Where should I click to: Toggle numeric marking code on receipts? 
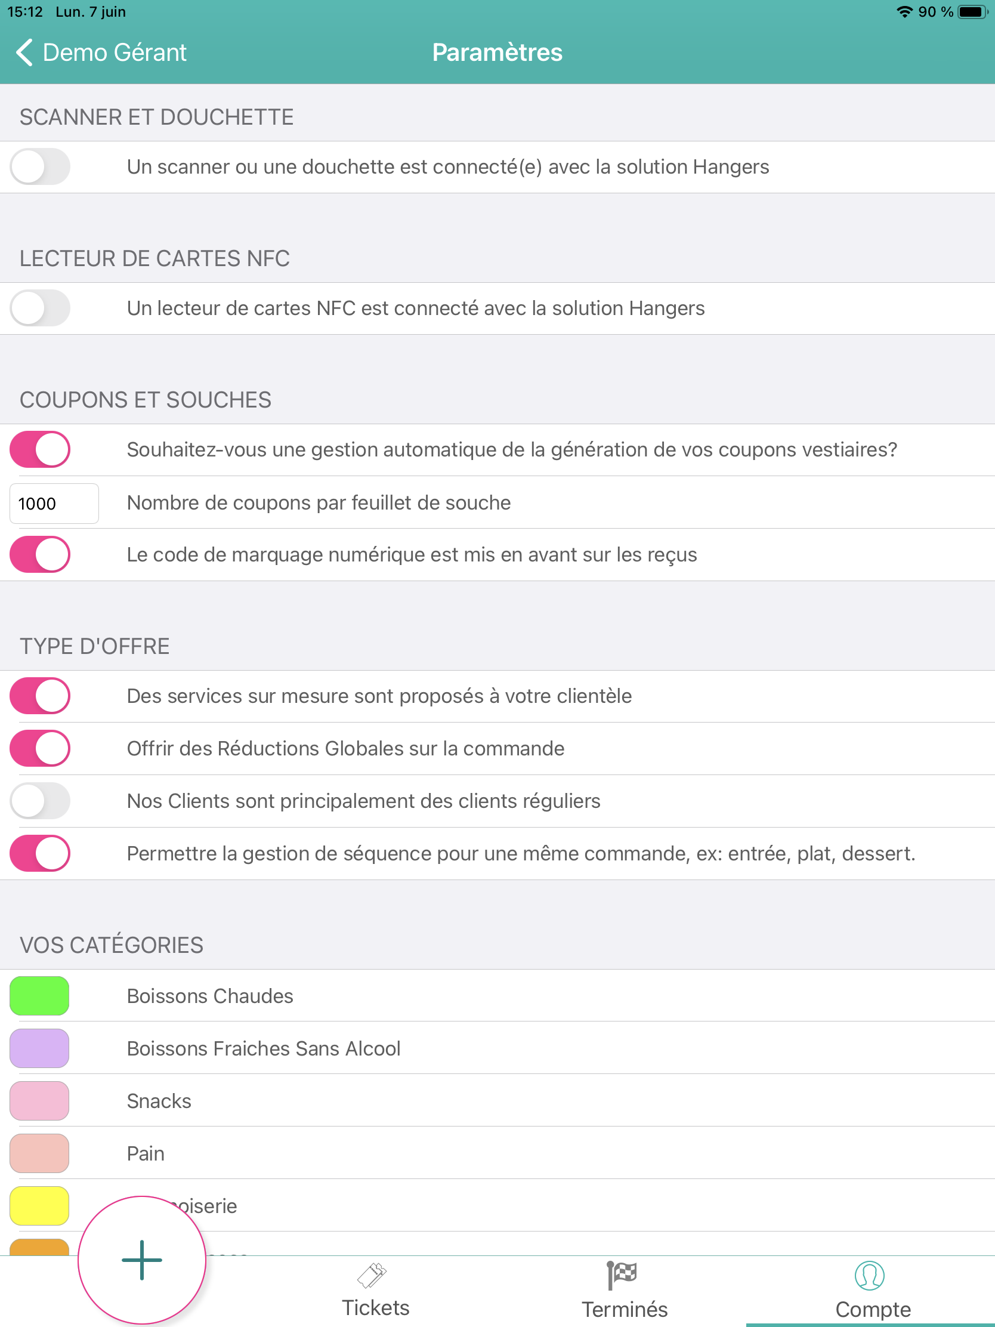[40, 555]
